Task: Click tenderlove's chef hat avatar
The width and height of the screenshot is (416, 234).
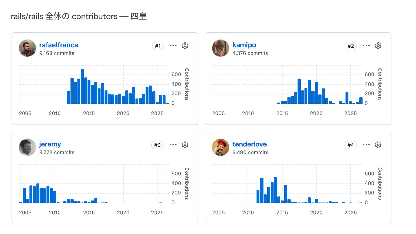Action: tap(221, 147)
